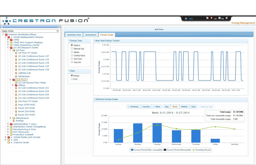This screenshot has width=256, height=165.
Task: Select the Chilled Fluid energy type
Action: (x=72, y=55)
